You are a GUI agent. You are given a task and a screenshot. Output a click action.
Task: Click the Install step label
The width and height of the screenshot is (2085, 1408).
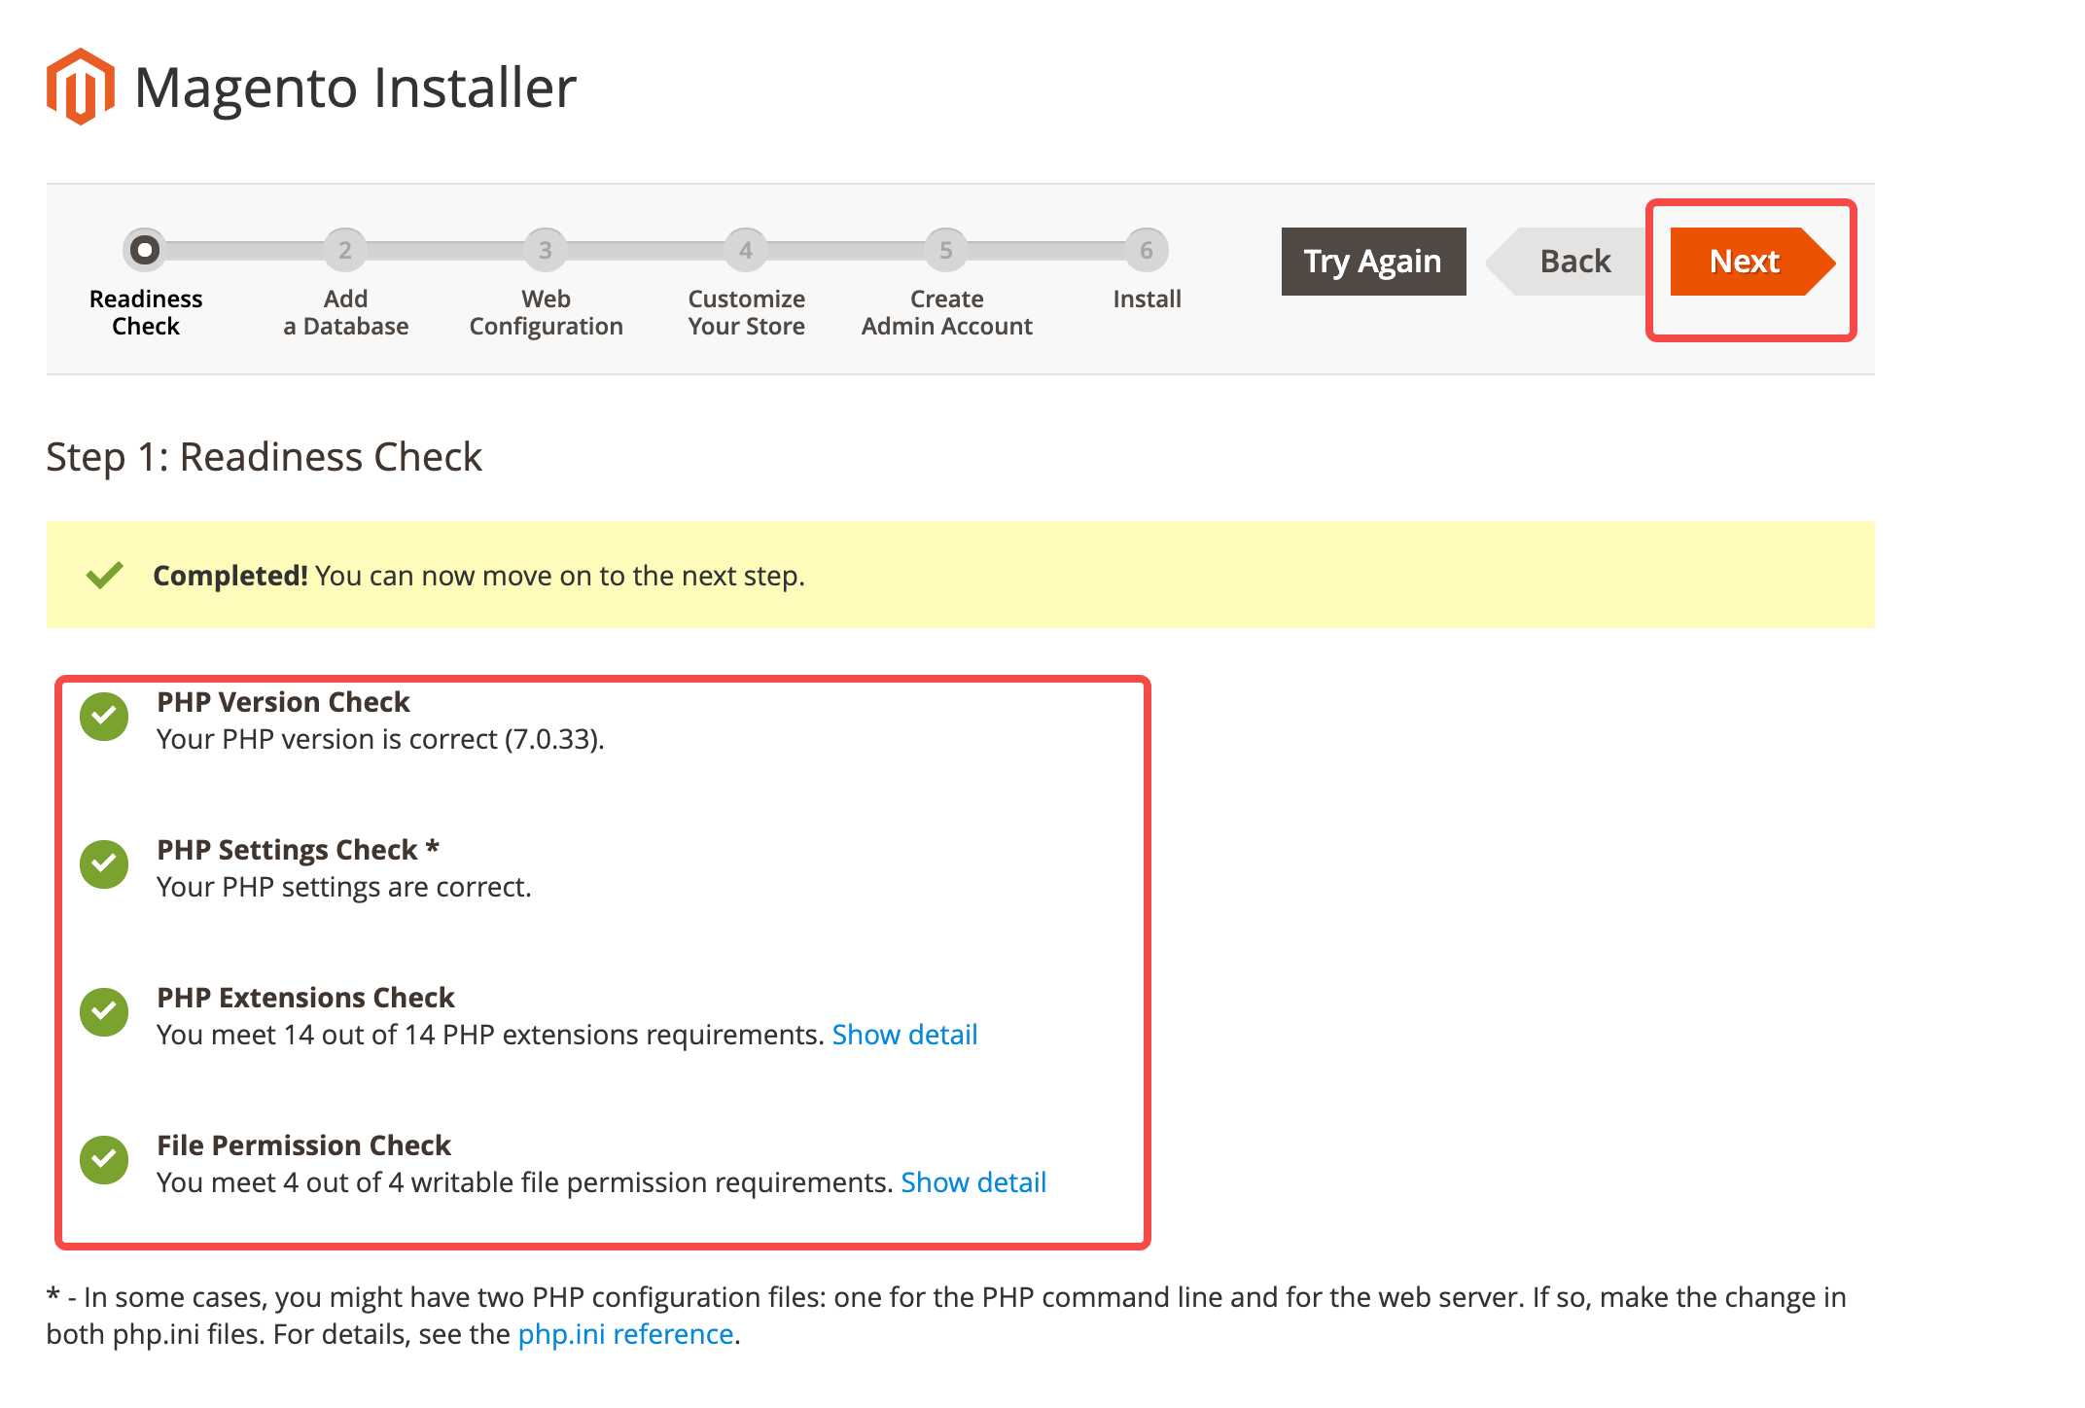(x=1148, y=299)
